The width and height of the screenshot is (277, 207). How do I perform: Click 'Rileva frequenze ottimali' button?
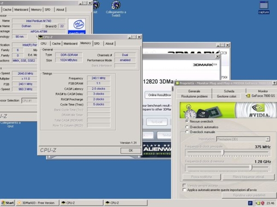click(x=248, y=177)
